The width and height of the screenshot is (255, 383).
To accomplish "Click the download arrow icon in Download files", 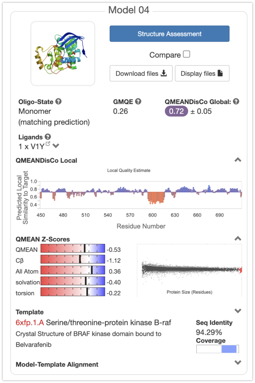I will [x=163, y=73].
